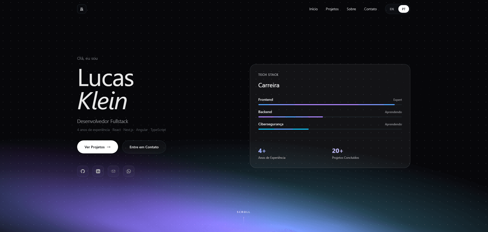Click the TECH STACK label
This screenshot has height=232, width=488.
268,75
